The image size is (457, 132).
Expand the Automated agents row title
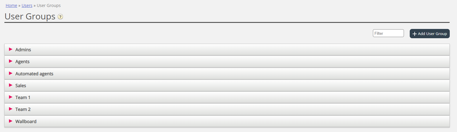point(34,74)
